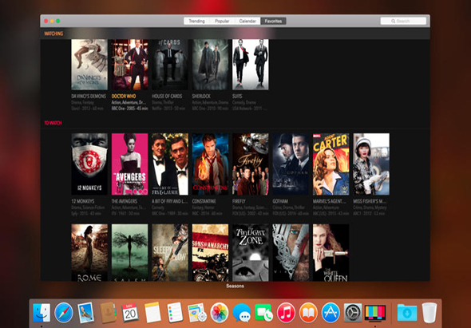
Task: Click the Sherlock poster
Action: point(210,65)
